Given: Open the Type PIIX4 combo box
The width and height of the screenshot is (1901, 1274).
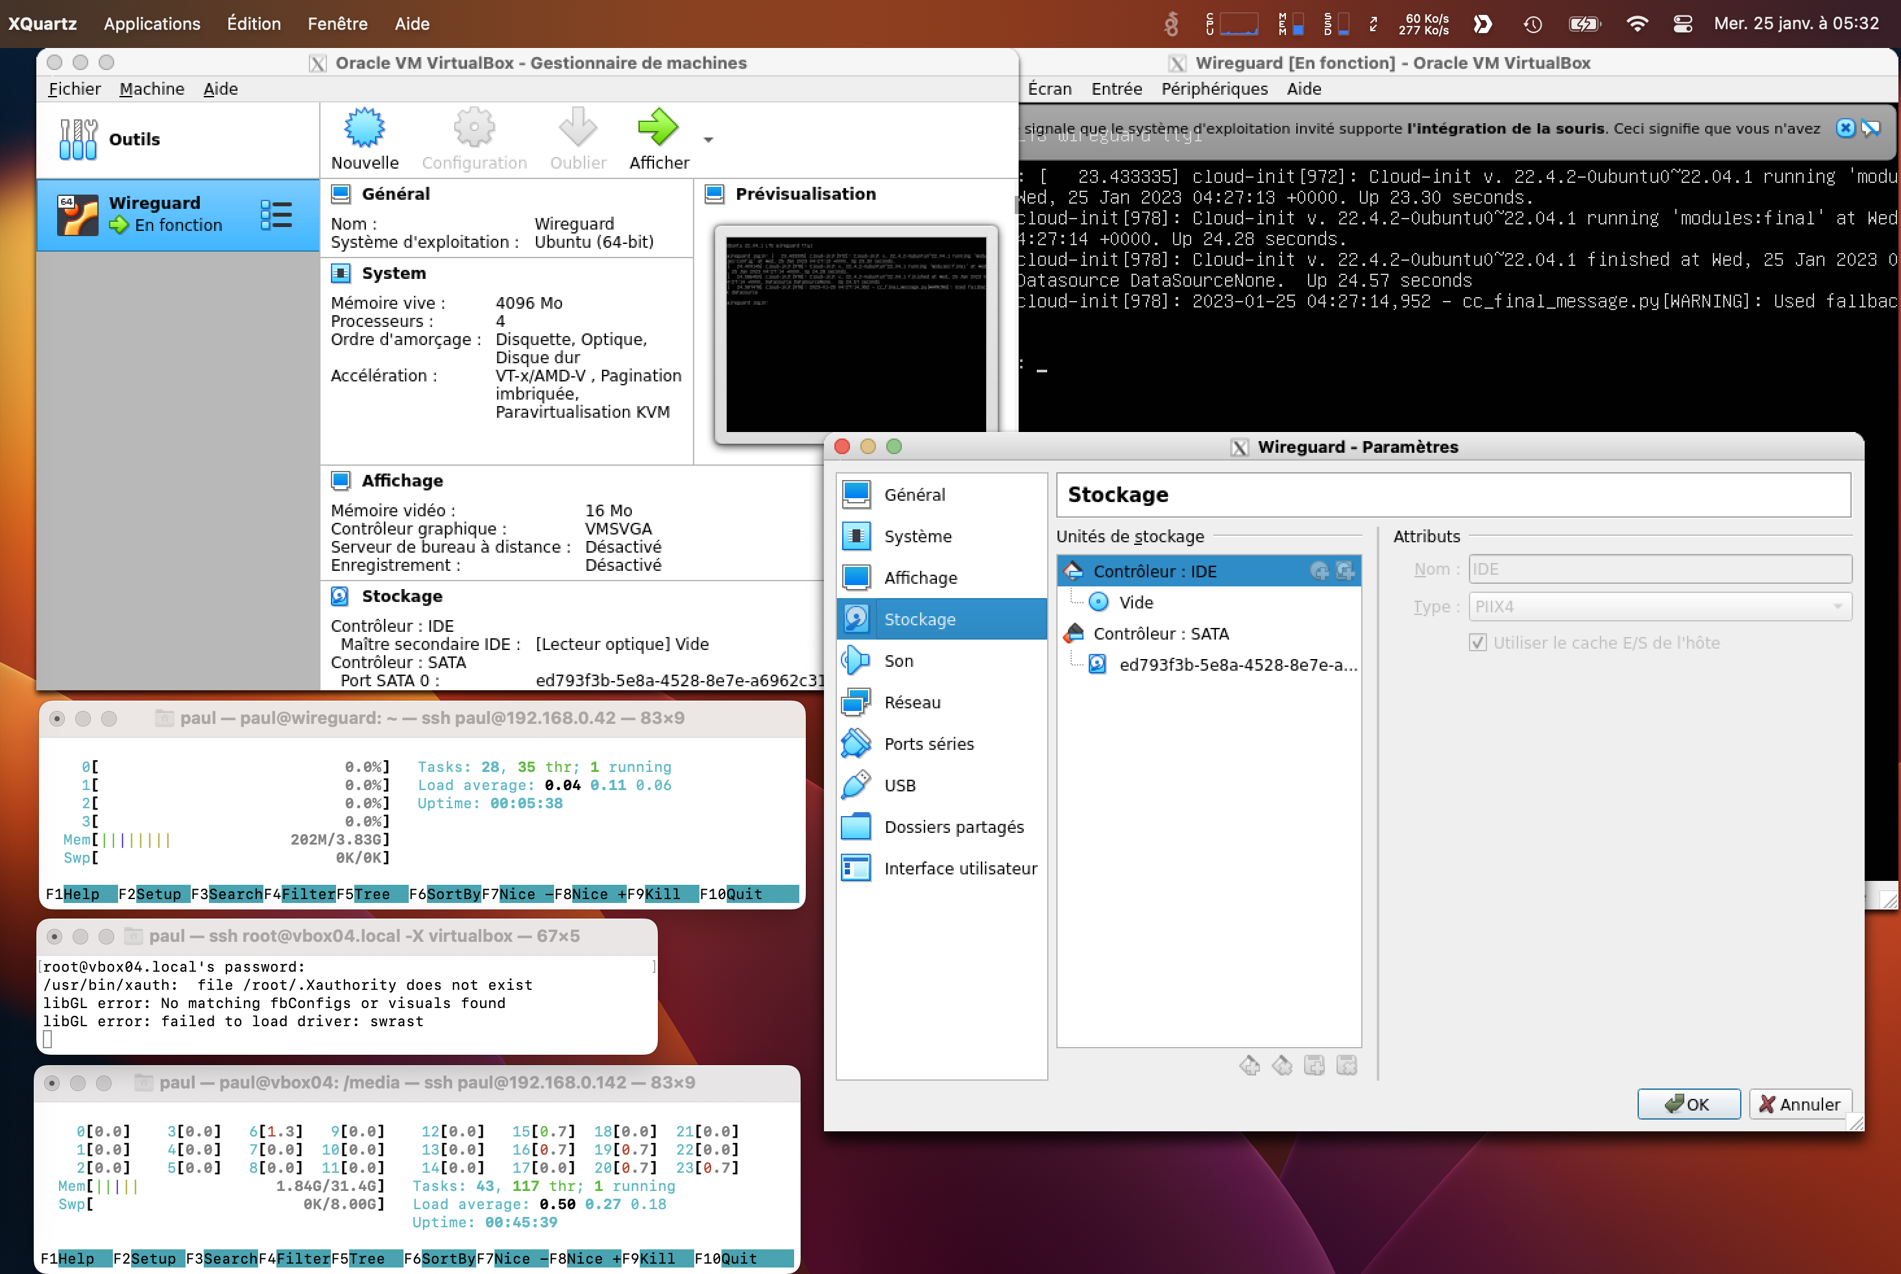Looking at the screenshot, I should 1660,607.
